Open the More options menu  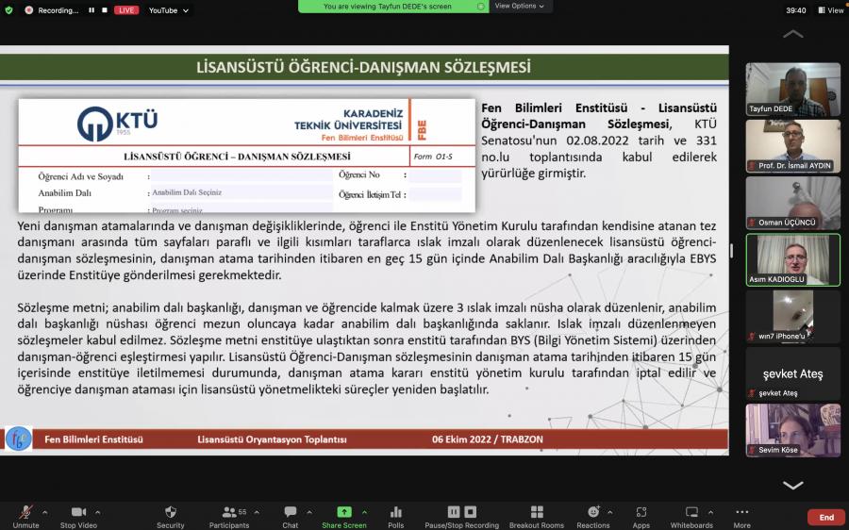click(x=741, y=517)
